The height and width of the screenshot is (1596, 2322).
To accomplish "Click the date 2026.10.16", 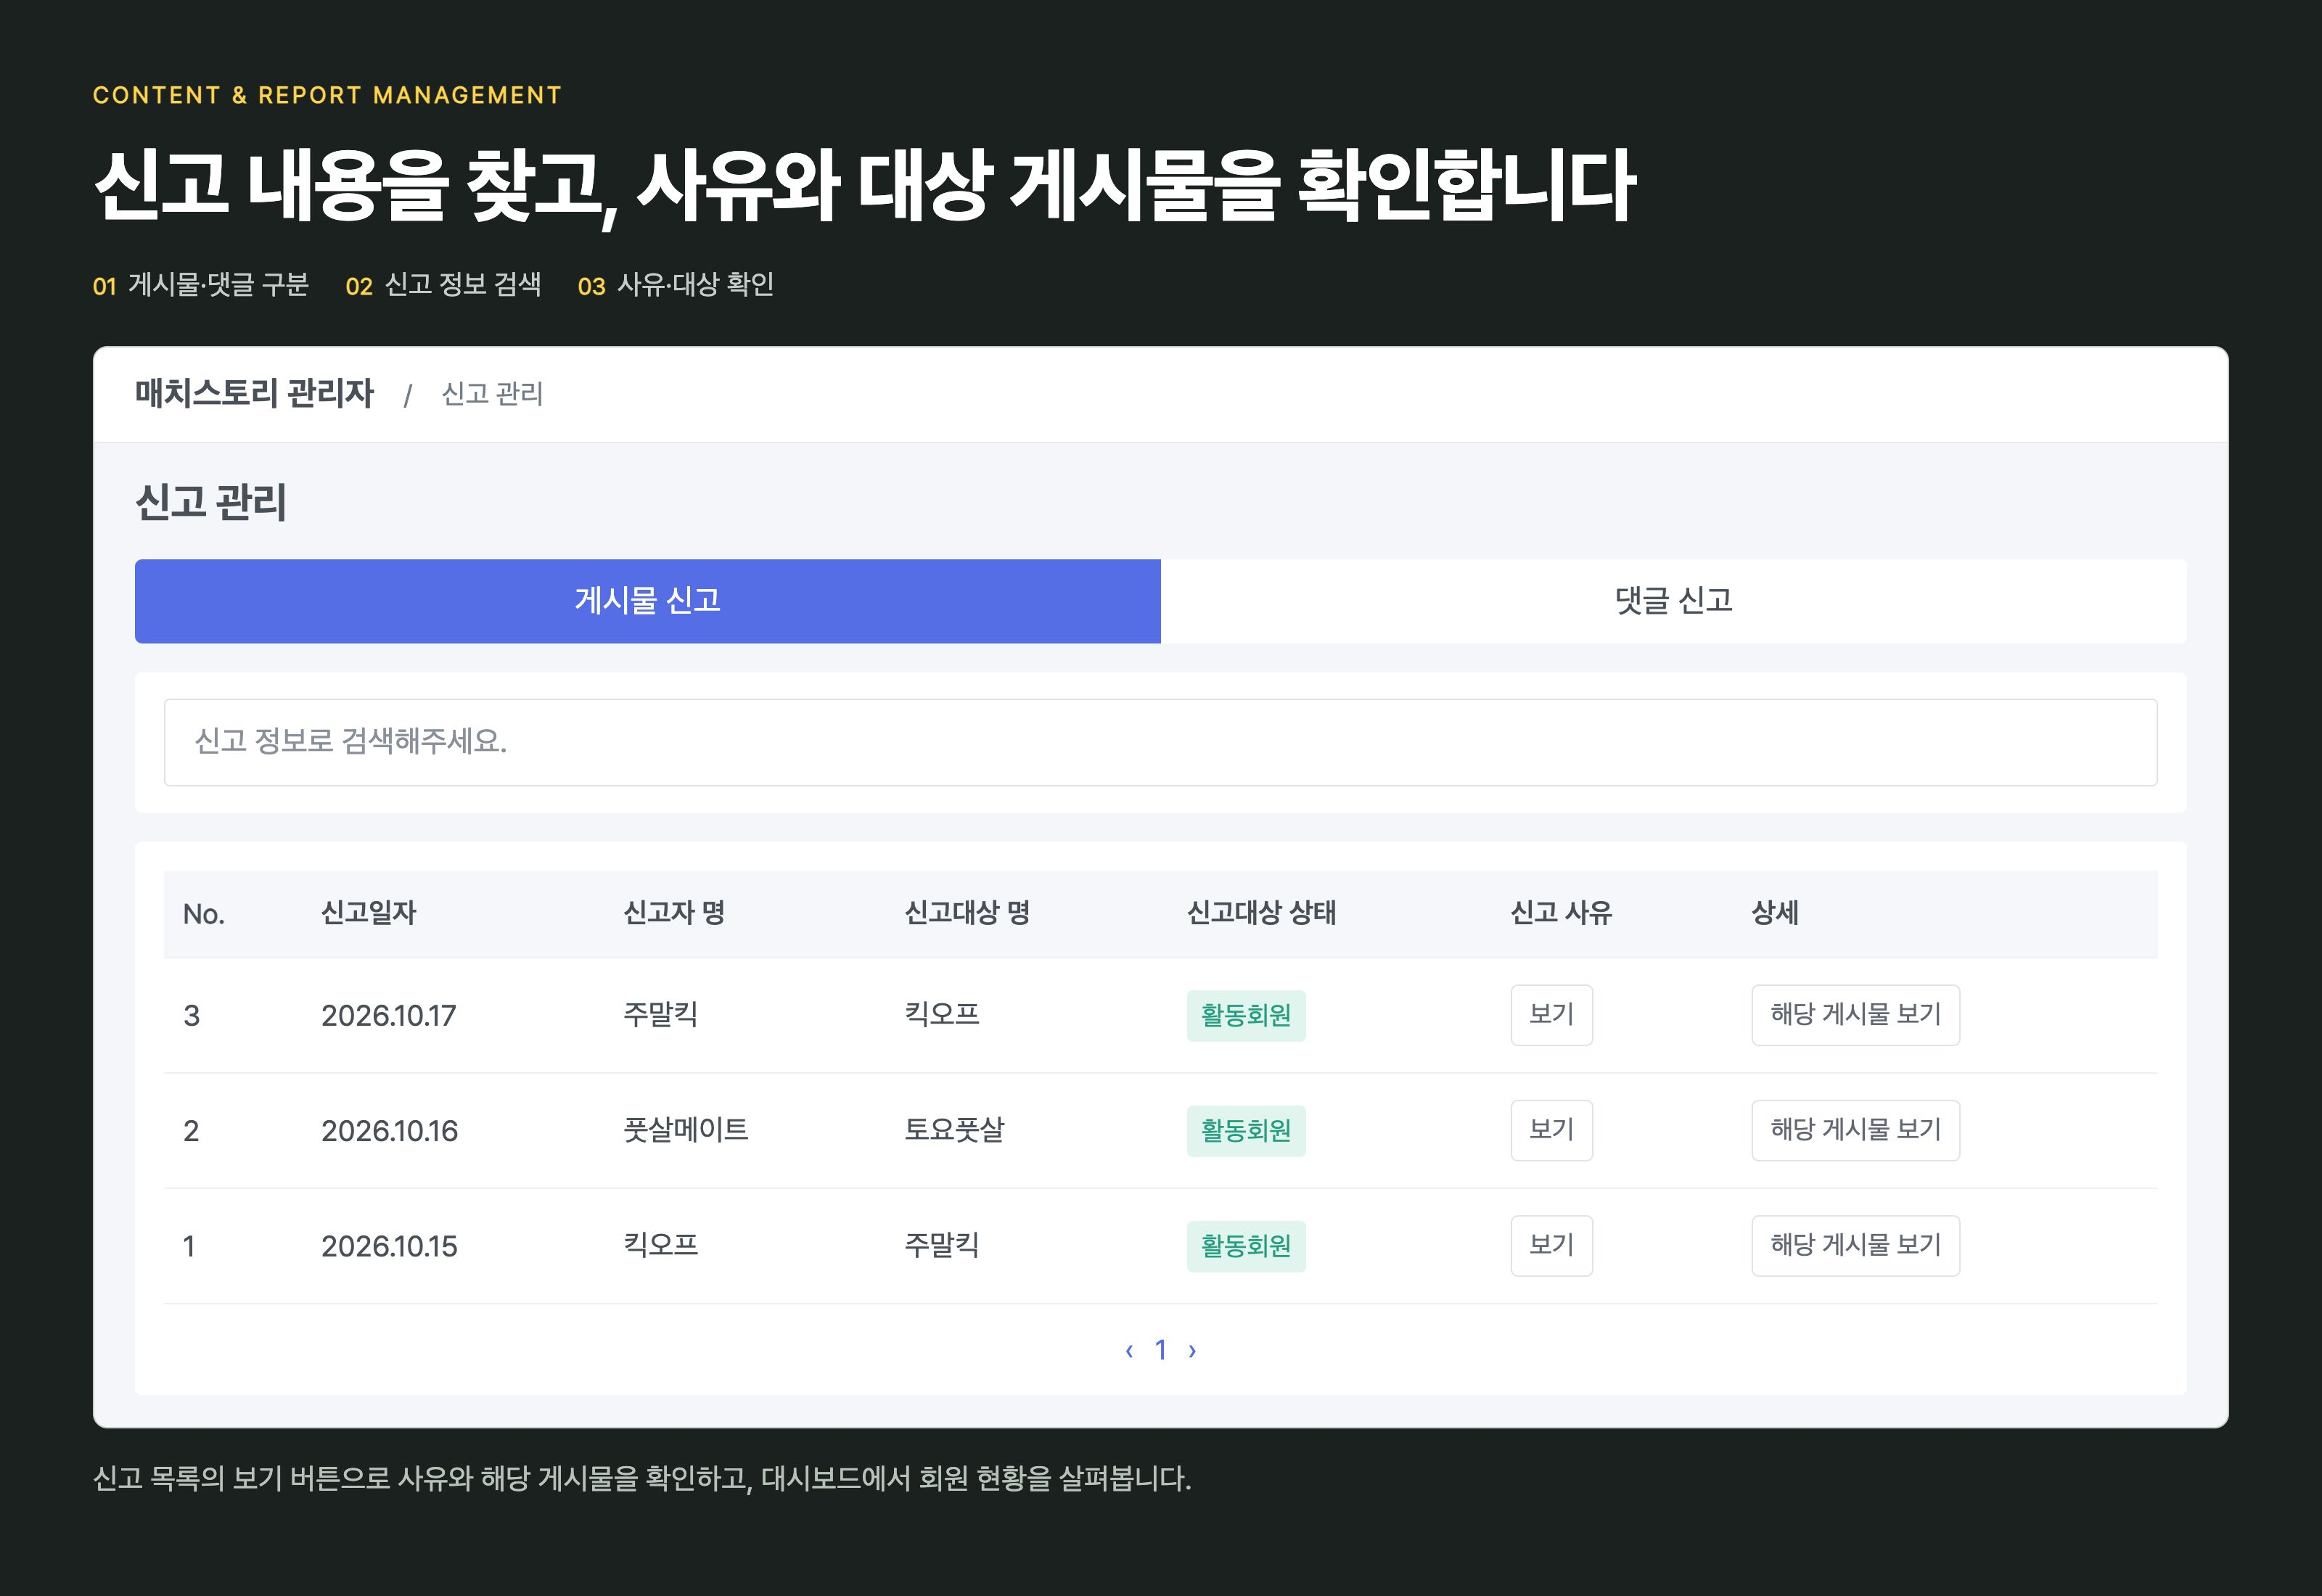I will pos(389,1131).
